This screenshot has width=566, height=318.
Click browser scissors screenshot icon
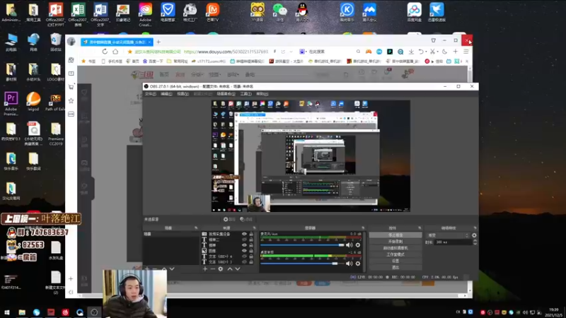(432, 52)
